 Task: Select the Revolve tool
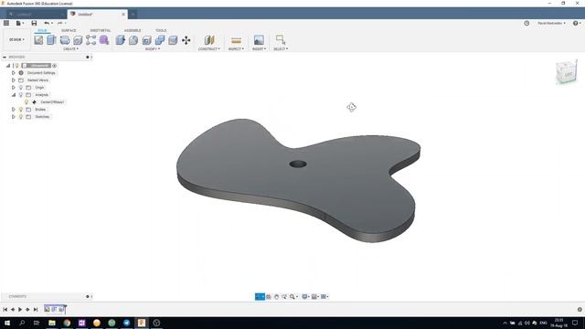pos(65,40)
